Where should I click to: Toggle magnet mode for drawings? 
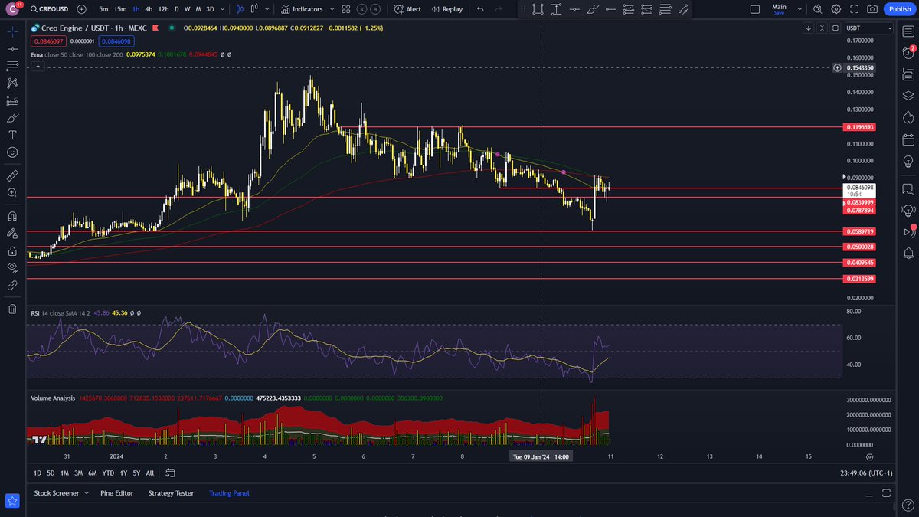pos(12,216)
